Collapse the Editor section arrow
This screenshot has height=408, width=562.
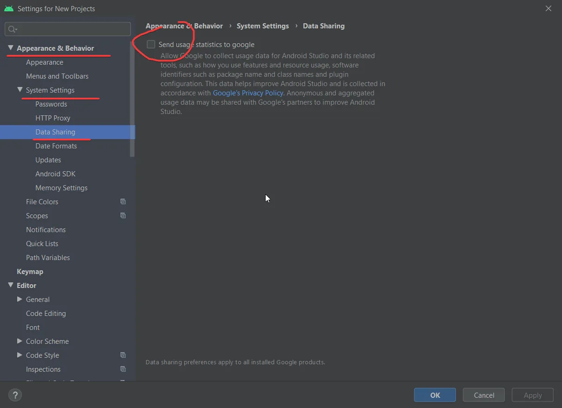pos(11,285)
